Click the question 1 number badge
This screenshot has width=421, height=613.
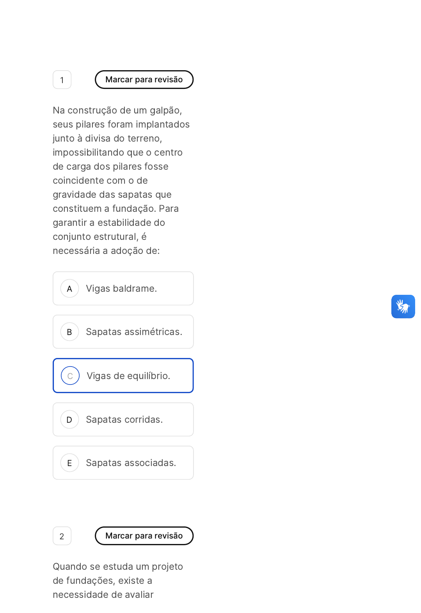(62, 80)
